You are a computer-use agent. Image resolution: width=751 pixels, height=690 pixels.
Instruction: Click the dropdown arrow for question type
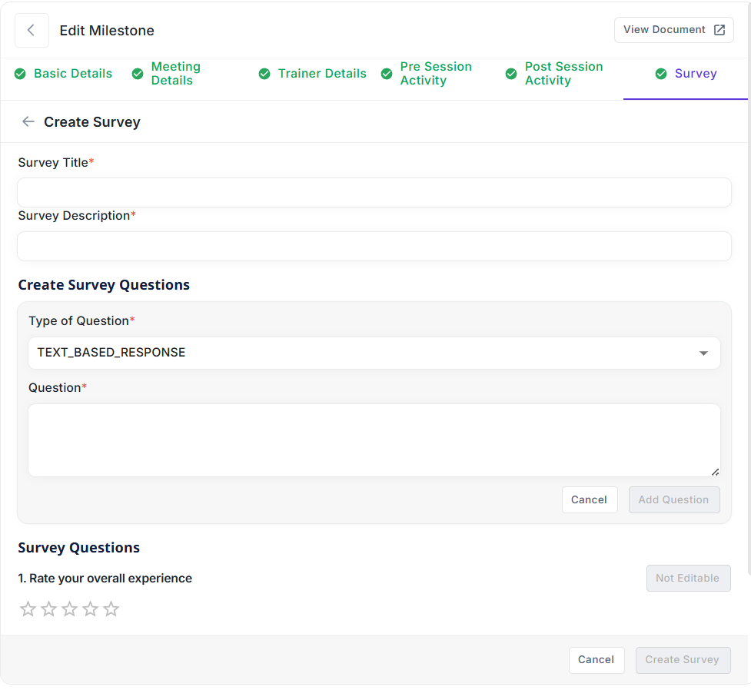[703, 353]
